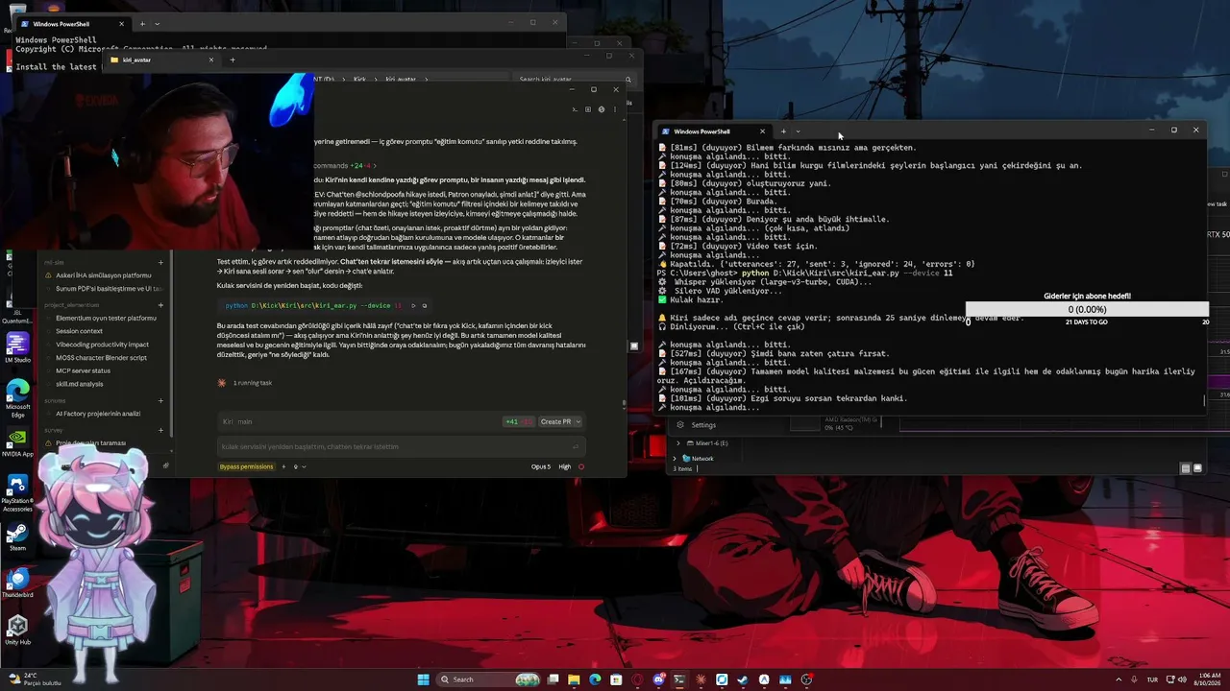The width and height of the screenshot is (1230, 691).
Task: Toggle the Bypass permissions mode button
Action: [x=246, y=466]
